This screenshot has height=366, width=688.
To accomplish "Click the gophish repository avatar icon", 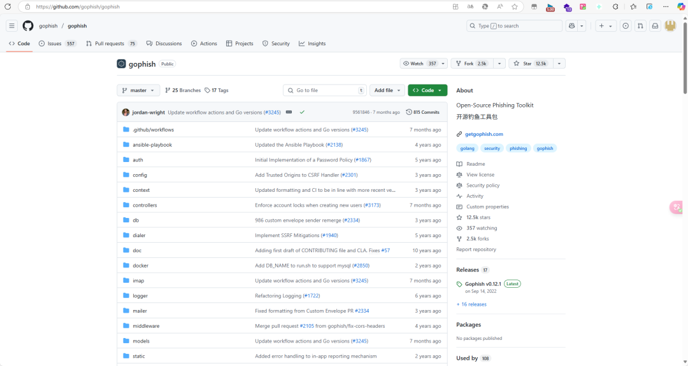I will (121, 64).
